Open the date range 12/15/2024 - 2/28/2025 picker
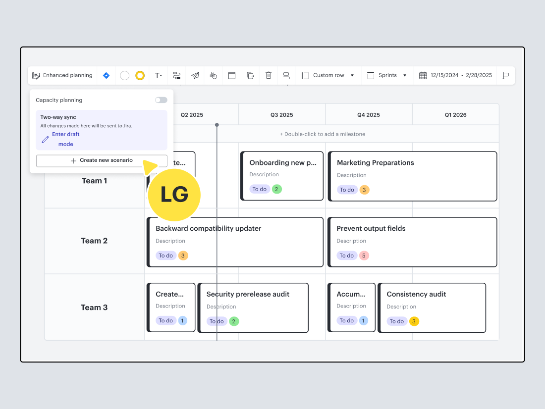Screen dimensions: 545x409 455,75
